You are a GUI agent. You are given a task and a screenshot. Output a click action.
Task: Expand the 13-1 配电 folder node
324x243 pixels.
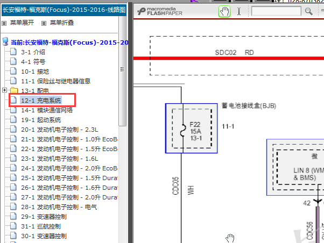[x=4, y=90]
